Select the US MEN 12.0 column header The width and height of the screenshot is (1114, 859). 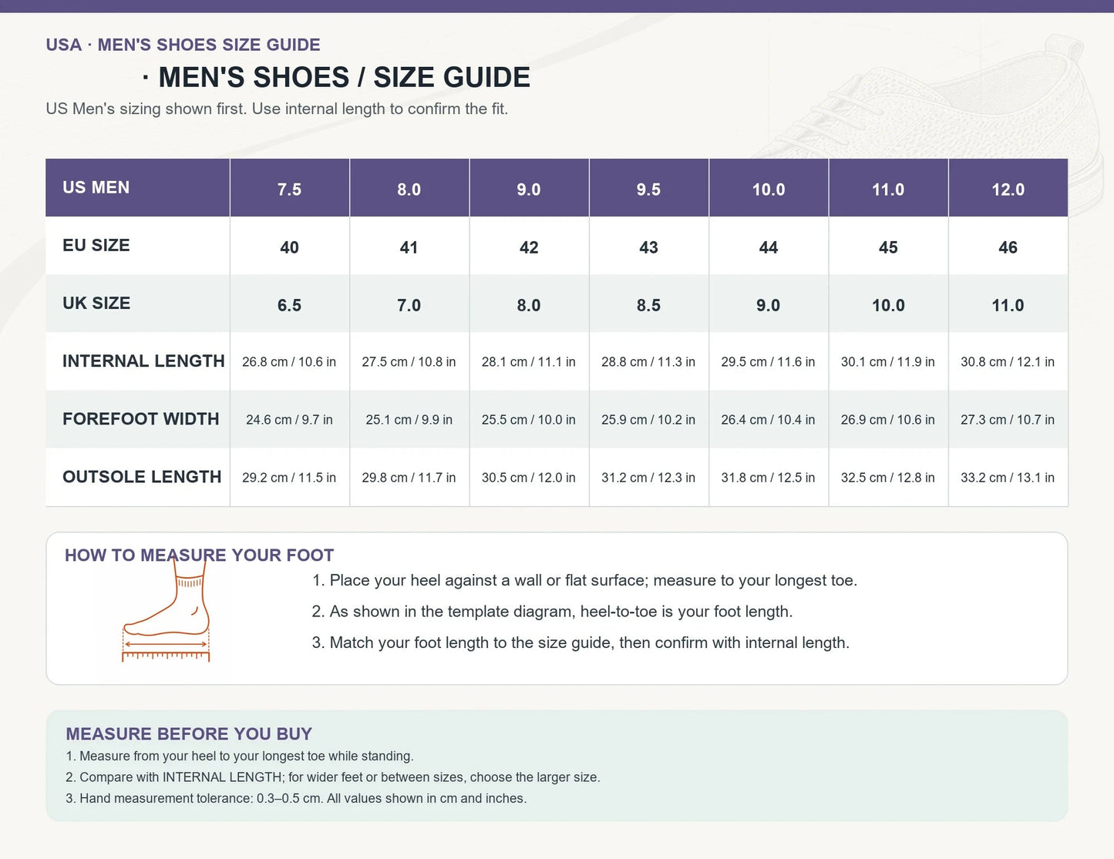[x=1008, y=189]
